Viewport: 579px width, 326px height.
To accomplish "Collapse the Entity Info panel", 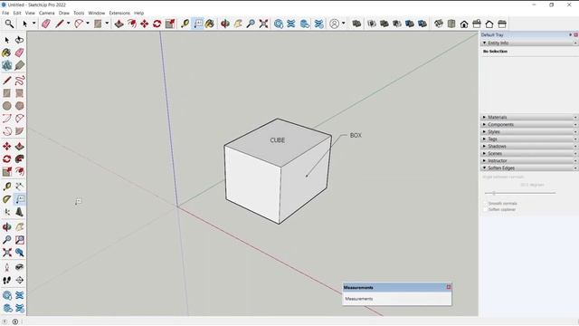I will pos(485,43).
